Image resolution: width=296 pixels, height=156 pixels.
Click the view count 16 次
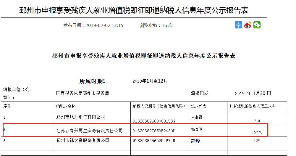167,25
